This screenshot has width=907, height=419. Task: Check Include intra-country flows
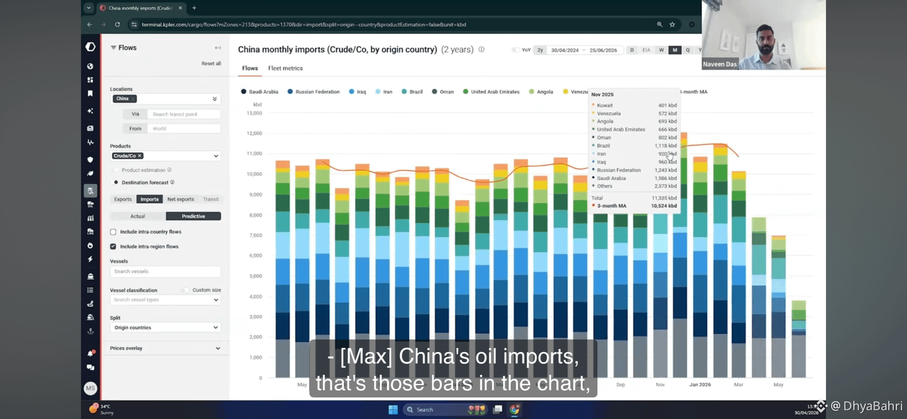113,232
